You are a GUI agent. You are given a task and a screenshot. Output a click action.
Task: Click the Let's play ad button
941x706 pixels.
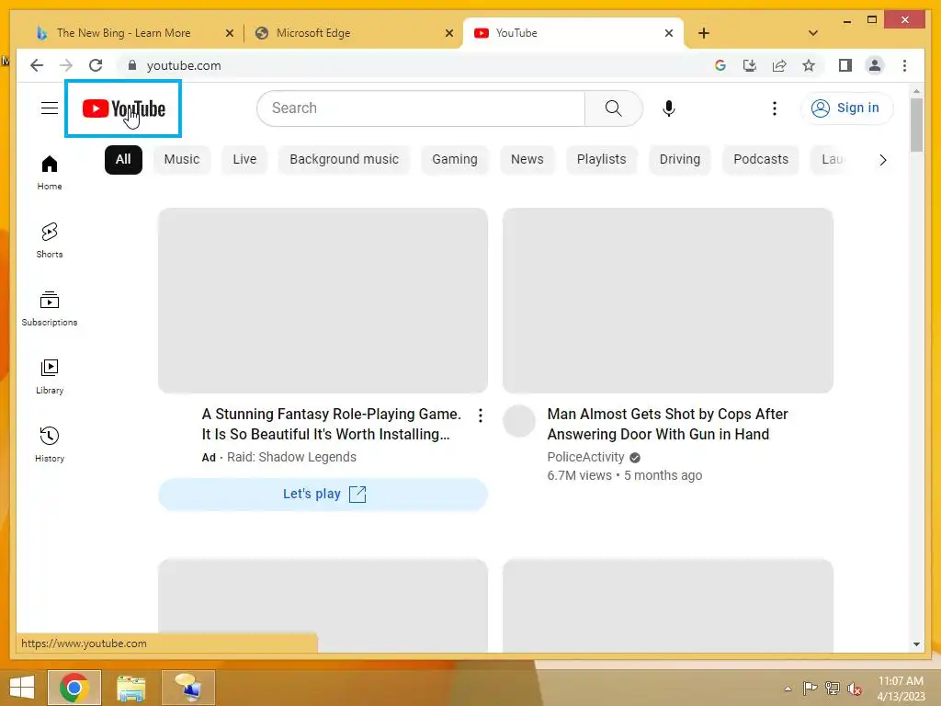(323, 494)
